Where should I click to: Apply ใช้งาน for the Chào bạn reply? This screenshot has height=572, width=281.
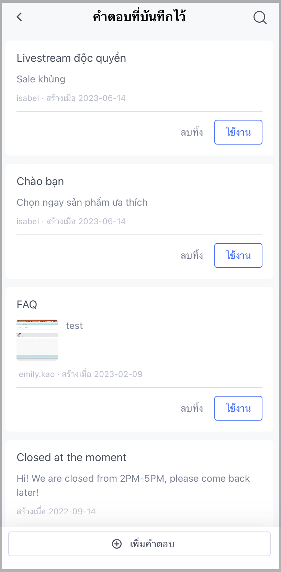point(238,255)
